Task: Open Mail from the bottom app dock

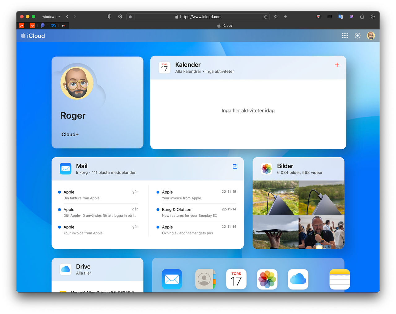Action: [172, 279]
